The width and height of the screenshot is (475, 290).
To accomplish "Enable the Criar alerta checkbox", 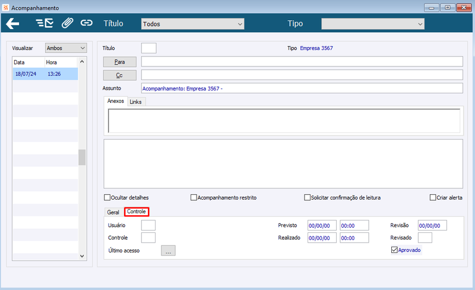I will pyautogui.click(x=433, y=197).
